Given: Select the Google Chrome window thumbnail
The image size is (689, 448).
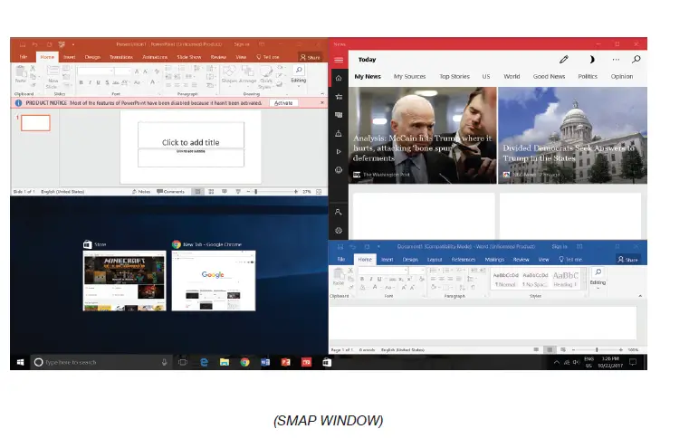Looking at the screenshot, I should pos(213,281).
